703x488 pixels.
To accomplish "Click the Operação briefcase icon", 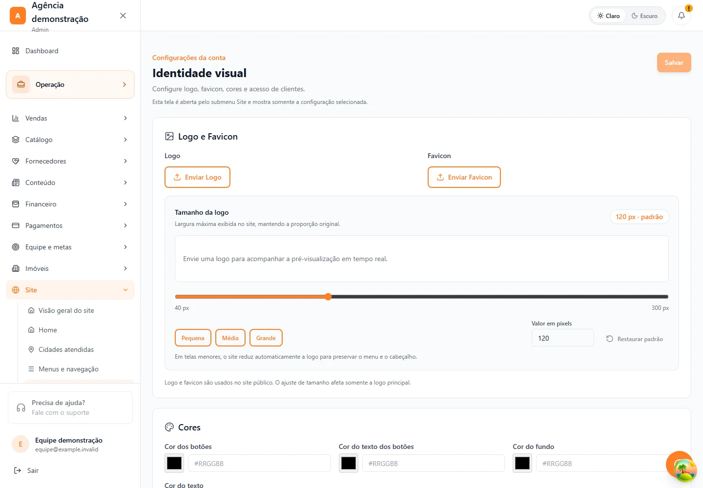I will [21, 84].
